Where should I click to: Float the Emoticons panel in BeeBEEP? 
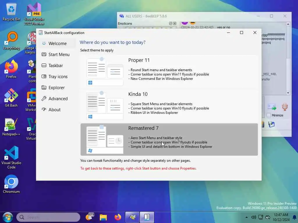[171, 24]
